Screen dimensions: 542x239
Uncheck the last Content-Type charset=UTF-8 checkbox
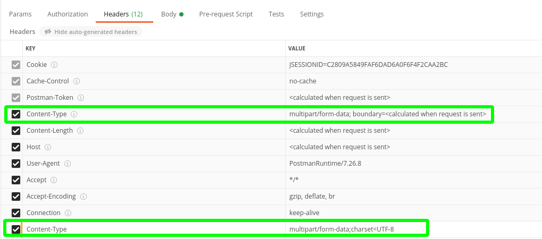click(16, 229)
